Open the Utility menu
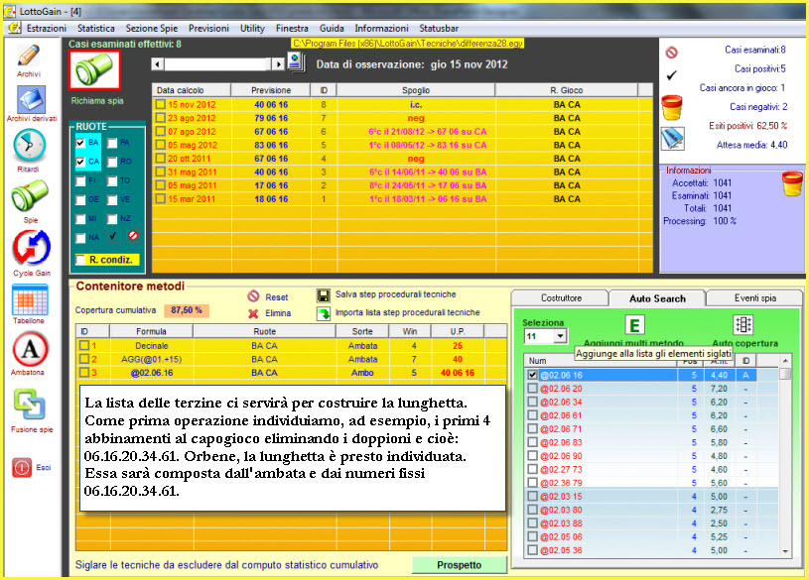 pos(252,28)
